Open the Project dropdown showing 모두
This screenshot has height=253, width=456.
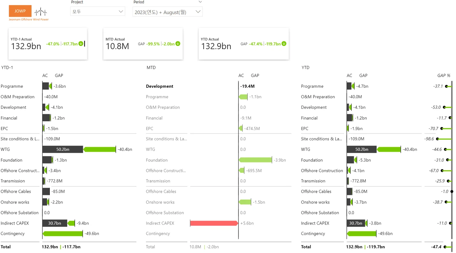(98, 11)
